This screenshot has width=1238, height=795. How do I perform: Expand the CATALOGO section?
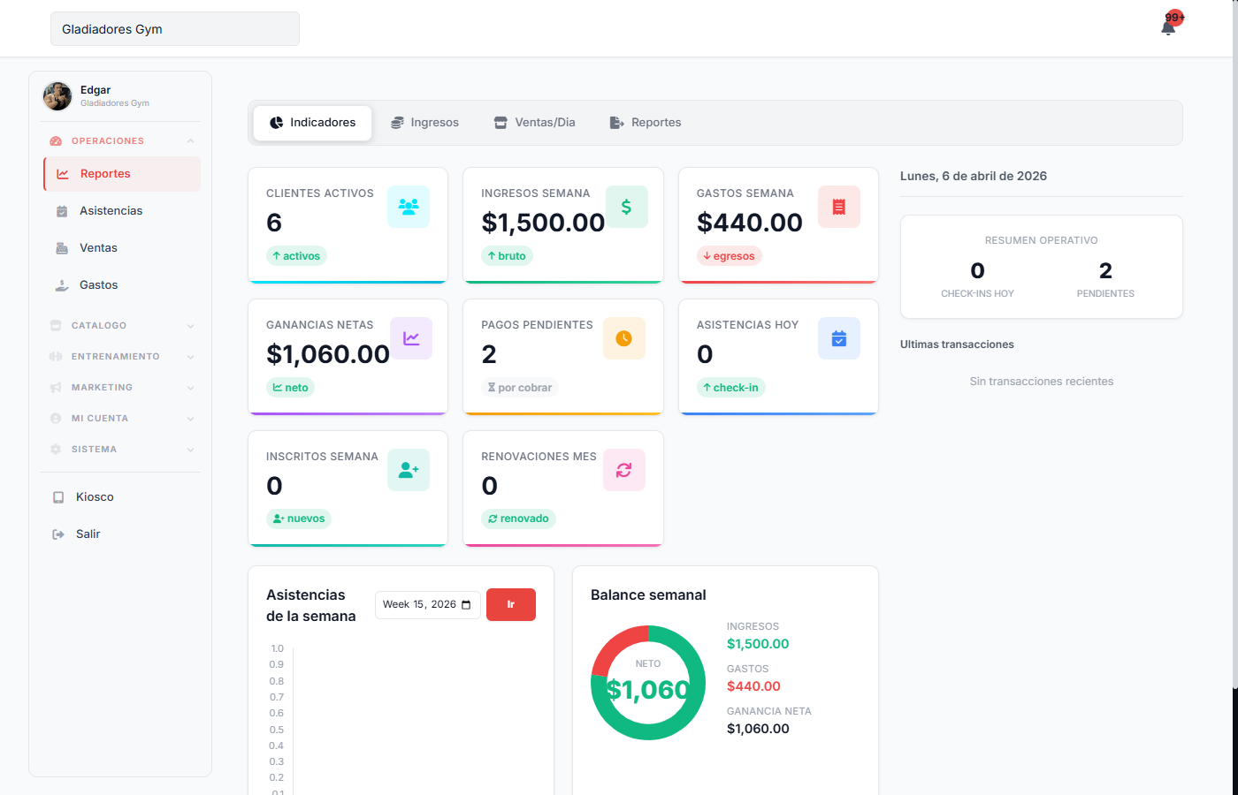[121, 325]
